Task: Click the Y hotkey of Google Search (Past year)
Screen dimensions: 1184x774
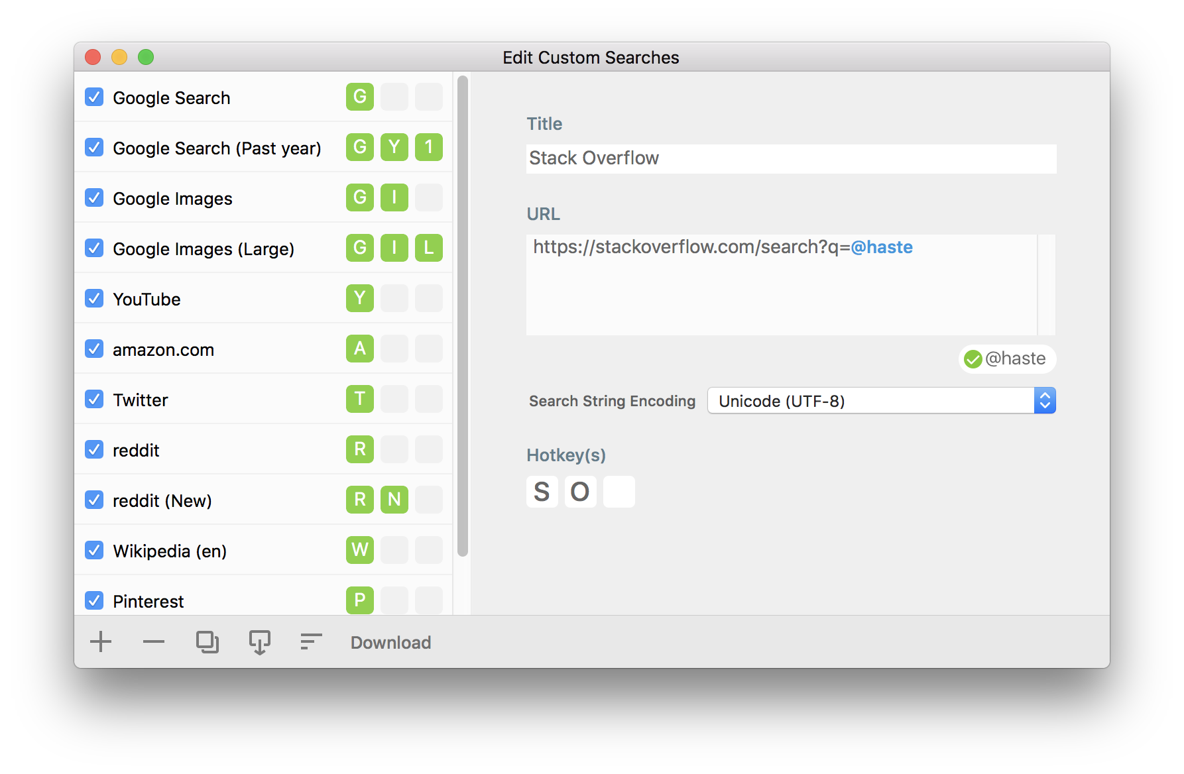Action: [x=394, y=147]
